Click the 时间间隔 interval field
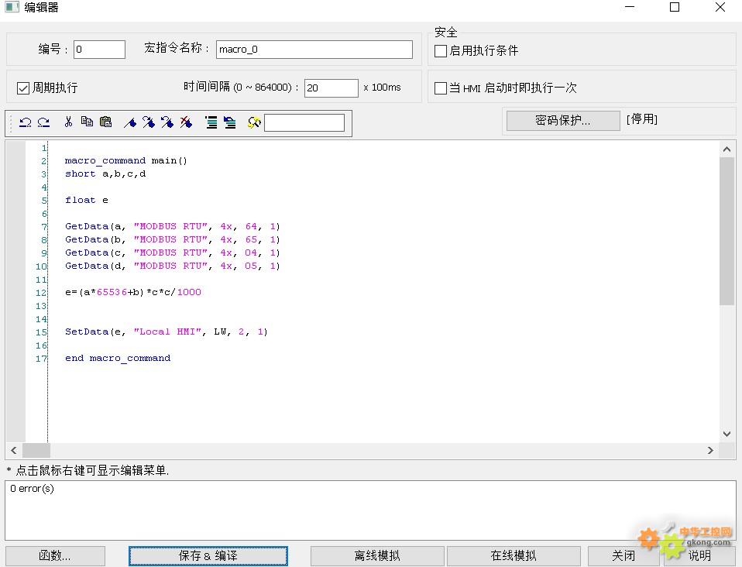The image size is (742, 567). click(331, 88)
